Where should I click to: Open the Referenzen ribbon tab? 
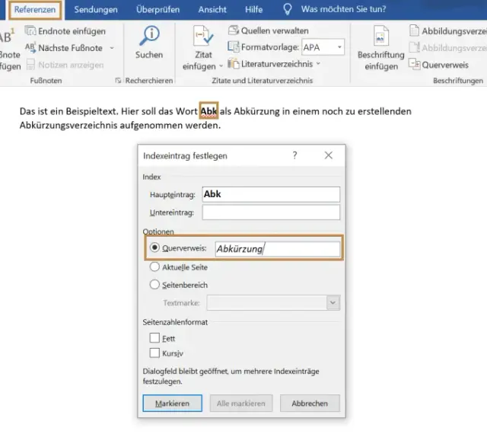tap(35, 10)
